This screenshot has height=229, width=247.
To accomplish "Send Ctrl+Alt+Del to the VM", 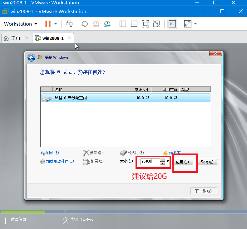I will [x=69, y=24].
